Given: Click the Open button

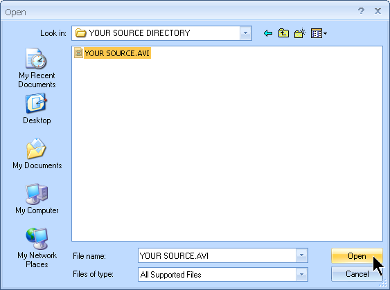Looking at the screenshot, I should (x=357, y=255).
